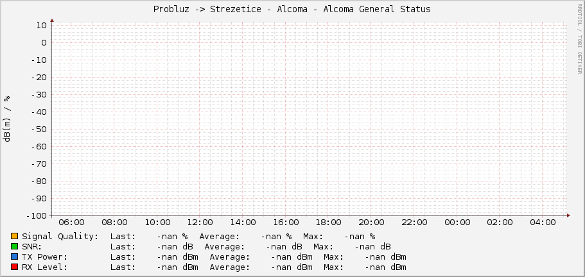Click the -50 value on the Y axis
585x277 pixels.
click(x=39, y=129)
